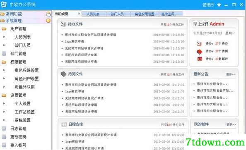Click the 设置管理 folder icon
Image resolution: width=246 pixels, height=150 pixels.
tap(4, 95)
